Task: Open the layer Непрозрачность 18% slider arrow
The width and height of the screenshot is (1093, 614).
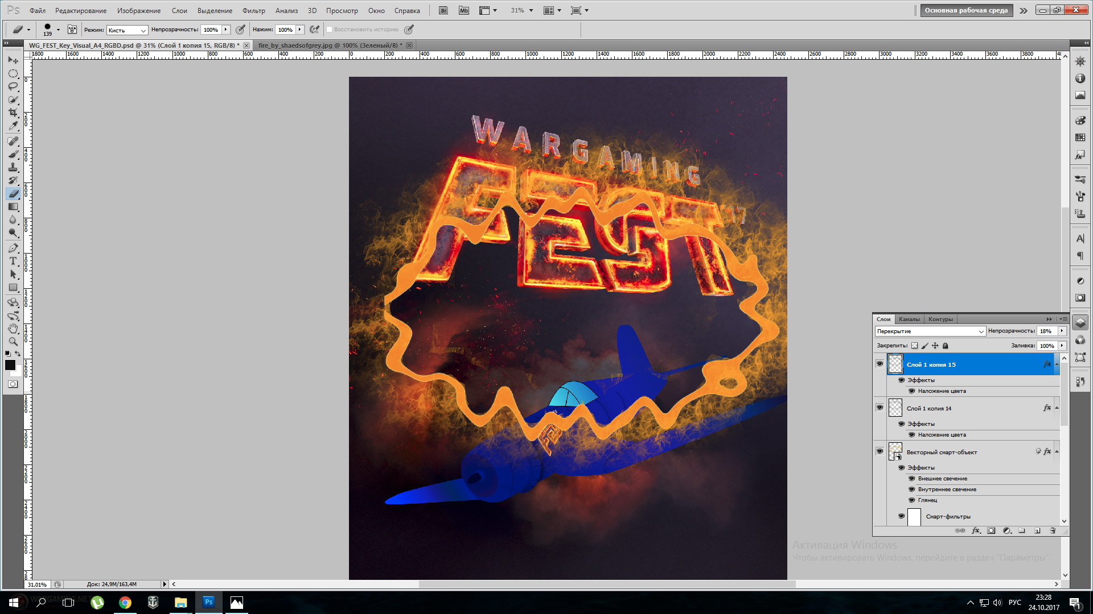Action: click(1062, 331)
